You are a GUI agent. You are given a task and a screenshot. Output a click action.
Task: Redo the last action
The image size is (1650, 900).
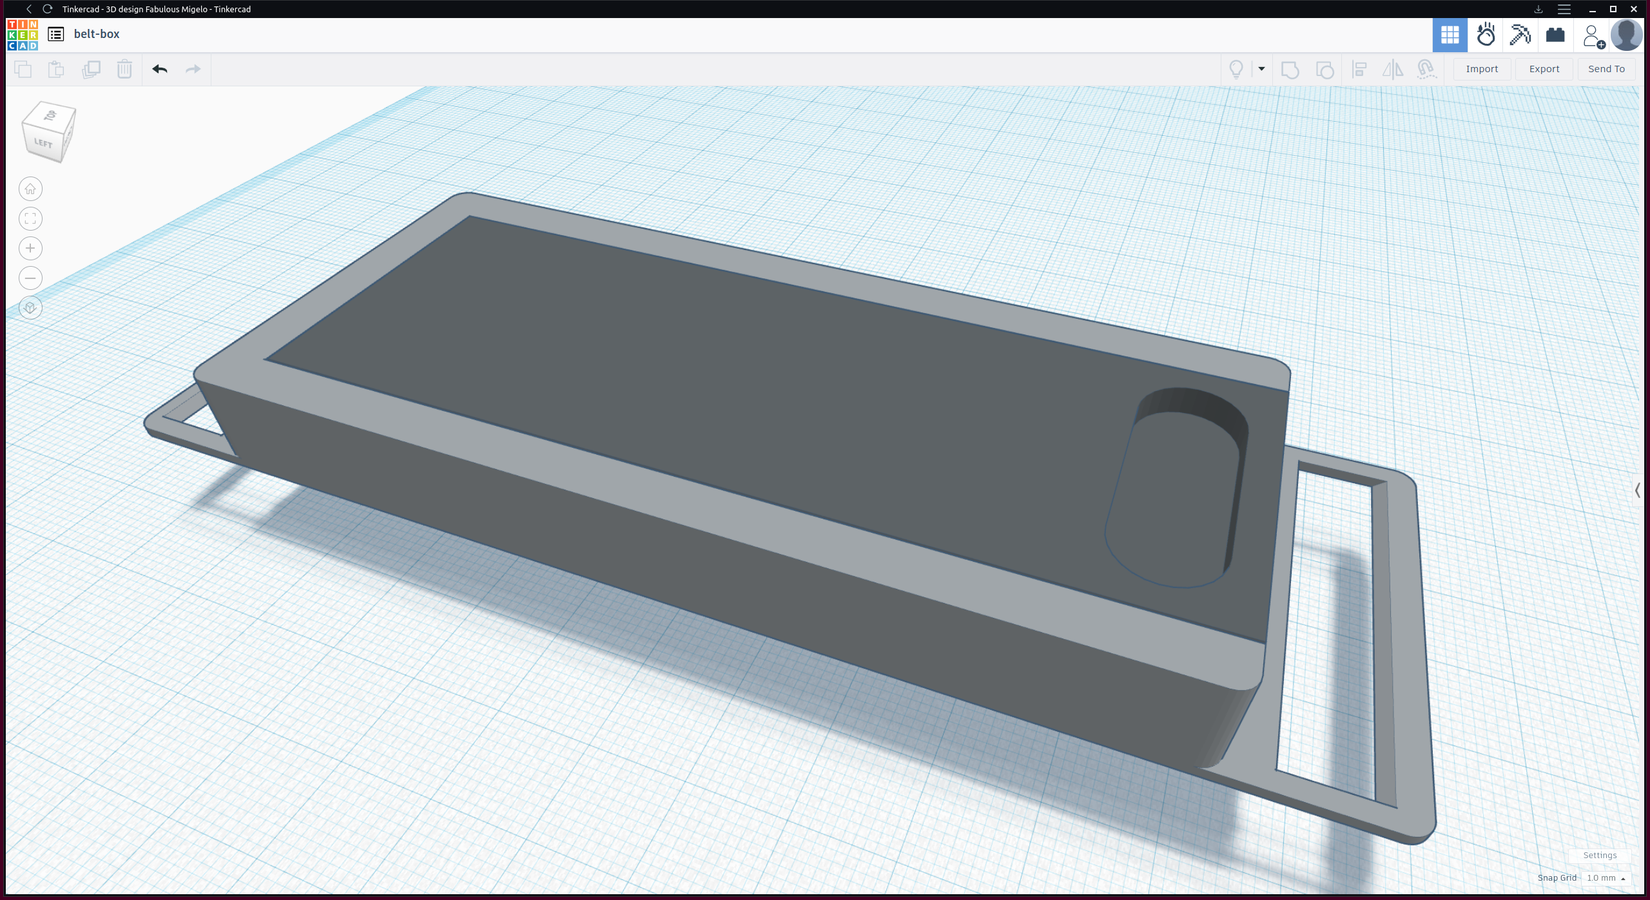point(193,69)
